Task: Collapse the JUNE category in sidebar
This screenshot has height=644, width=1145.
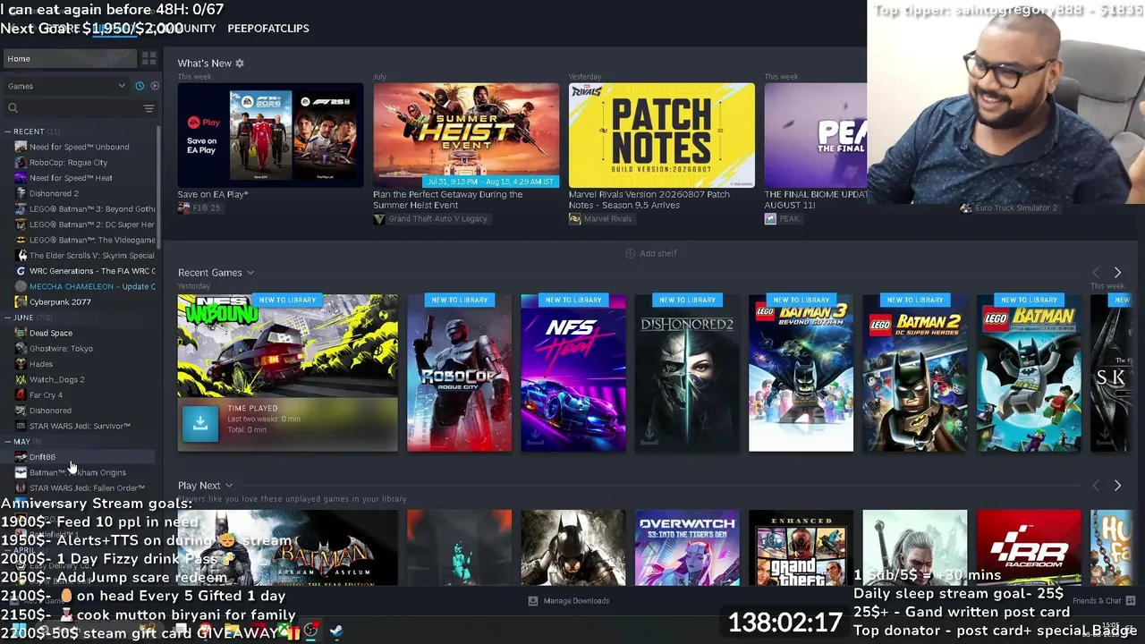Action: click(x=7, y=318)
